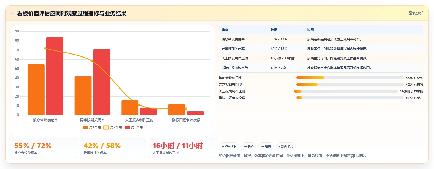Click the 人工报表制作工时 progress bar
Viewport: 434px width, 169px height.
point(346,91)
